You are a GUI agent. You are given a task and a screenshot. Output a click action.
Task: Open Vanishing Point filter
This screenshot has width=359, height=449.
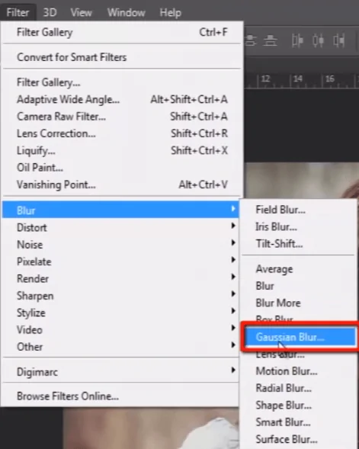122,184
